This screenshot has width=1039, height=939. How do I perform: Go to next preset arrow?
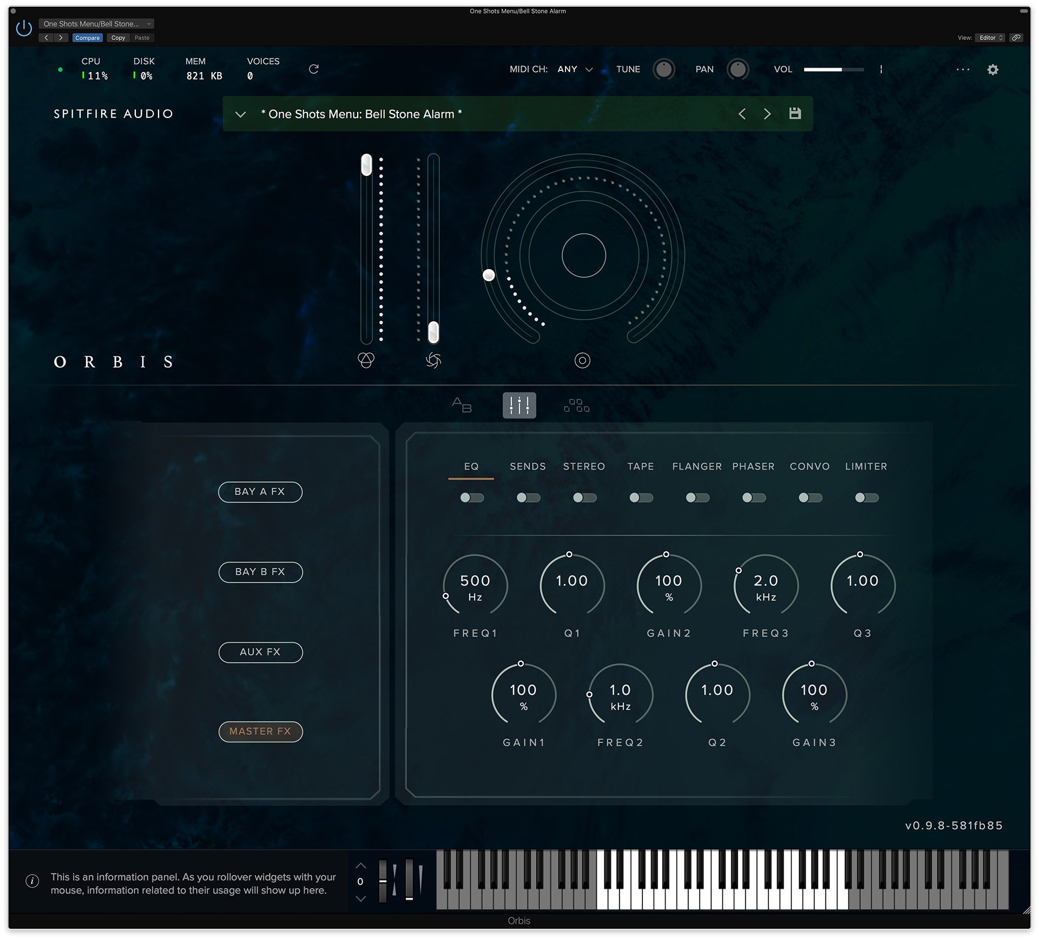[x=767, y=114]
